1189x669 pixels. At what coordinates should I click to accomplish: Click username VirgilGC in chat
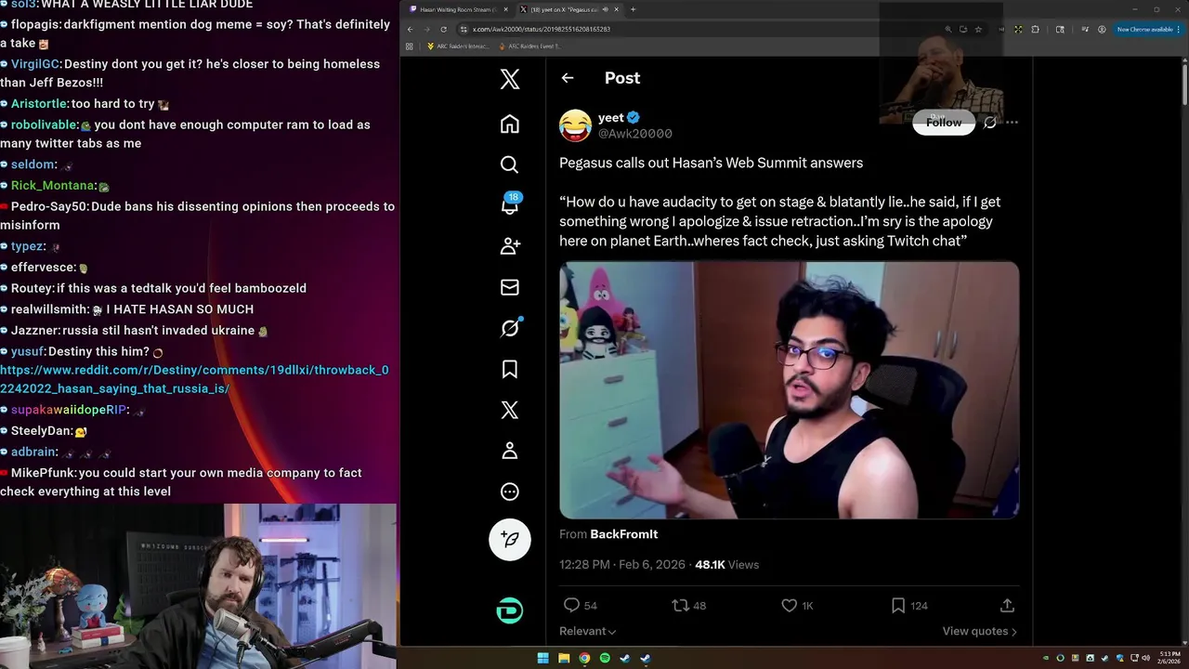(35, 64)
